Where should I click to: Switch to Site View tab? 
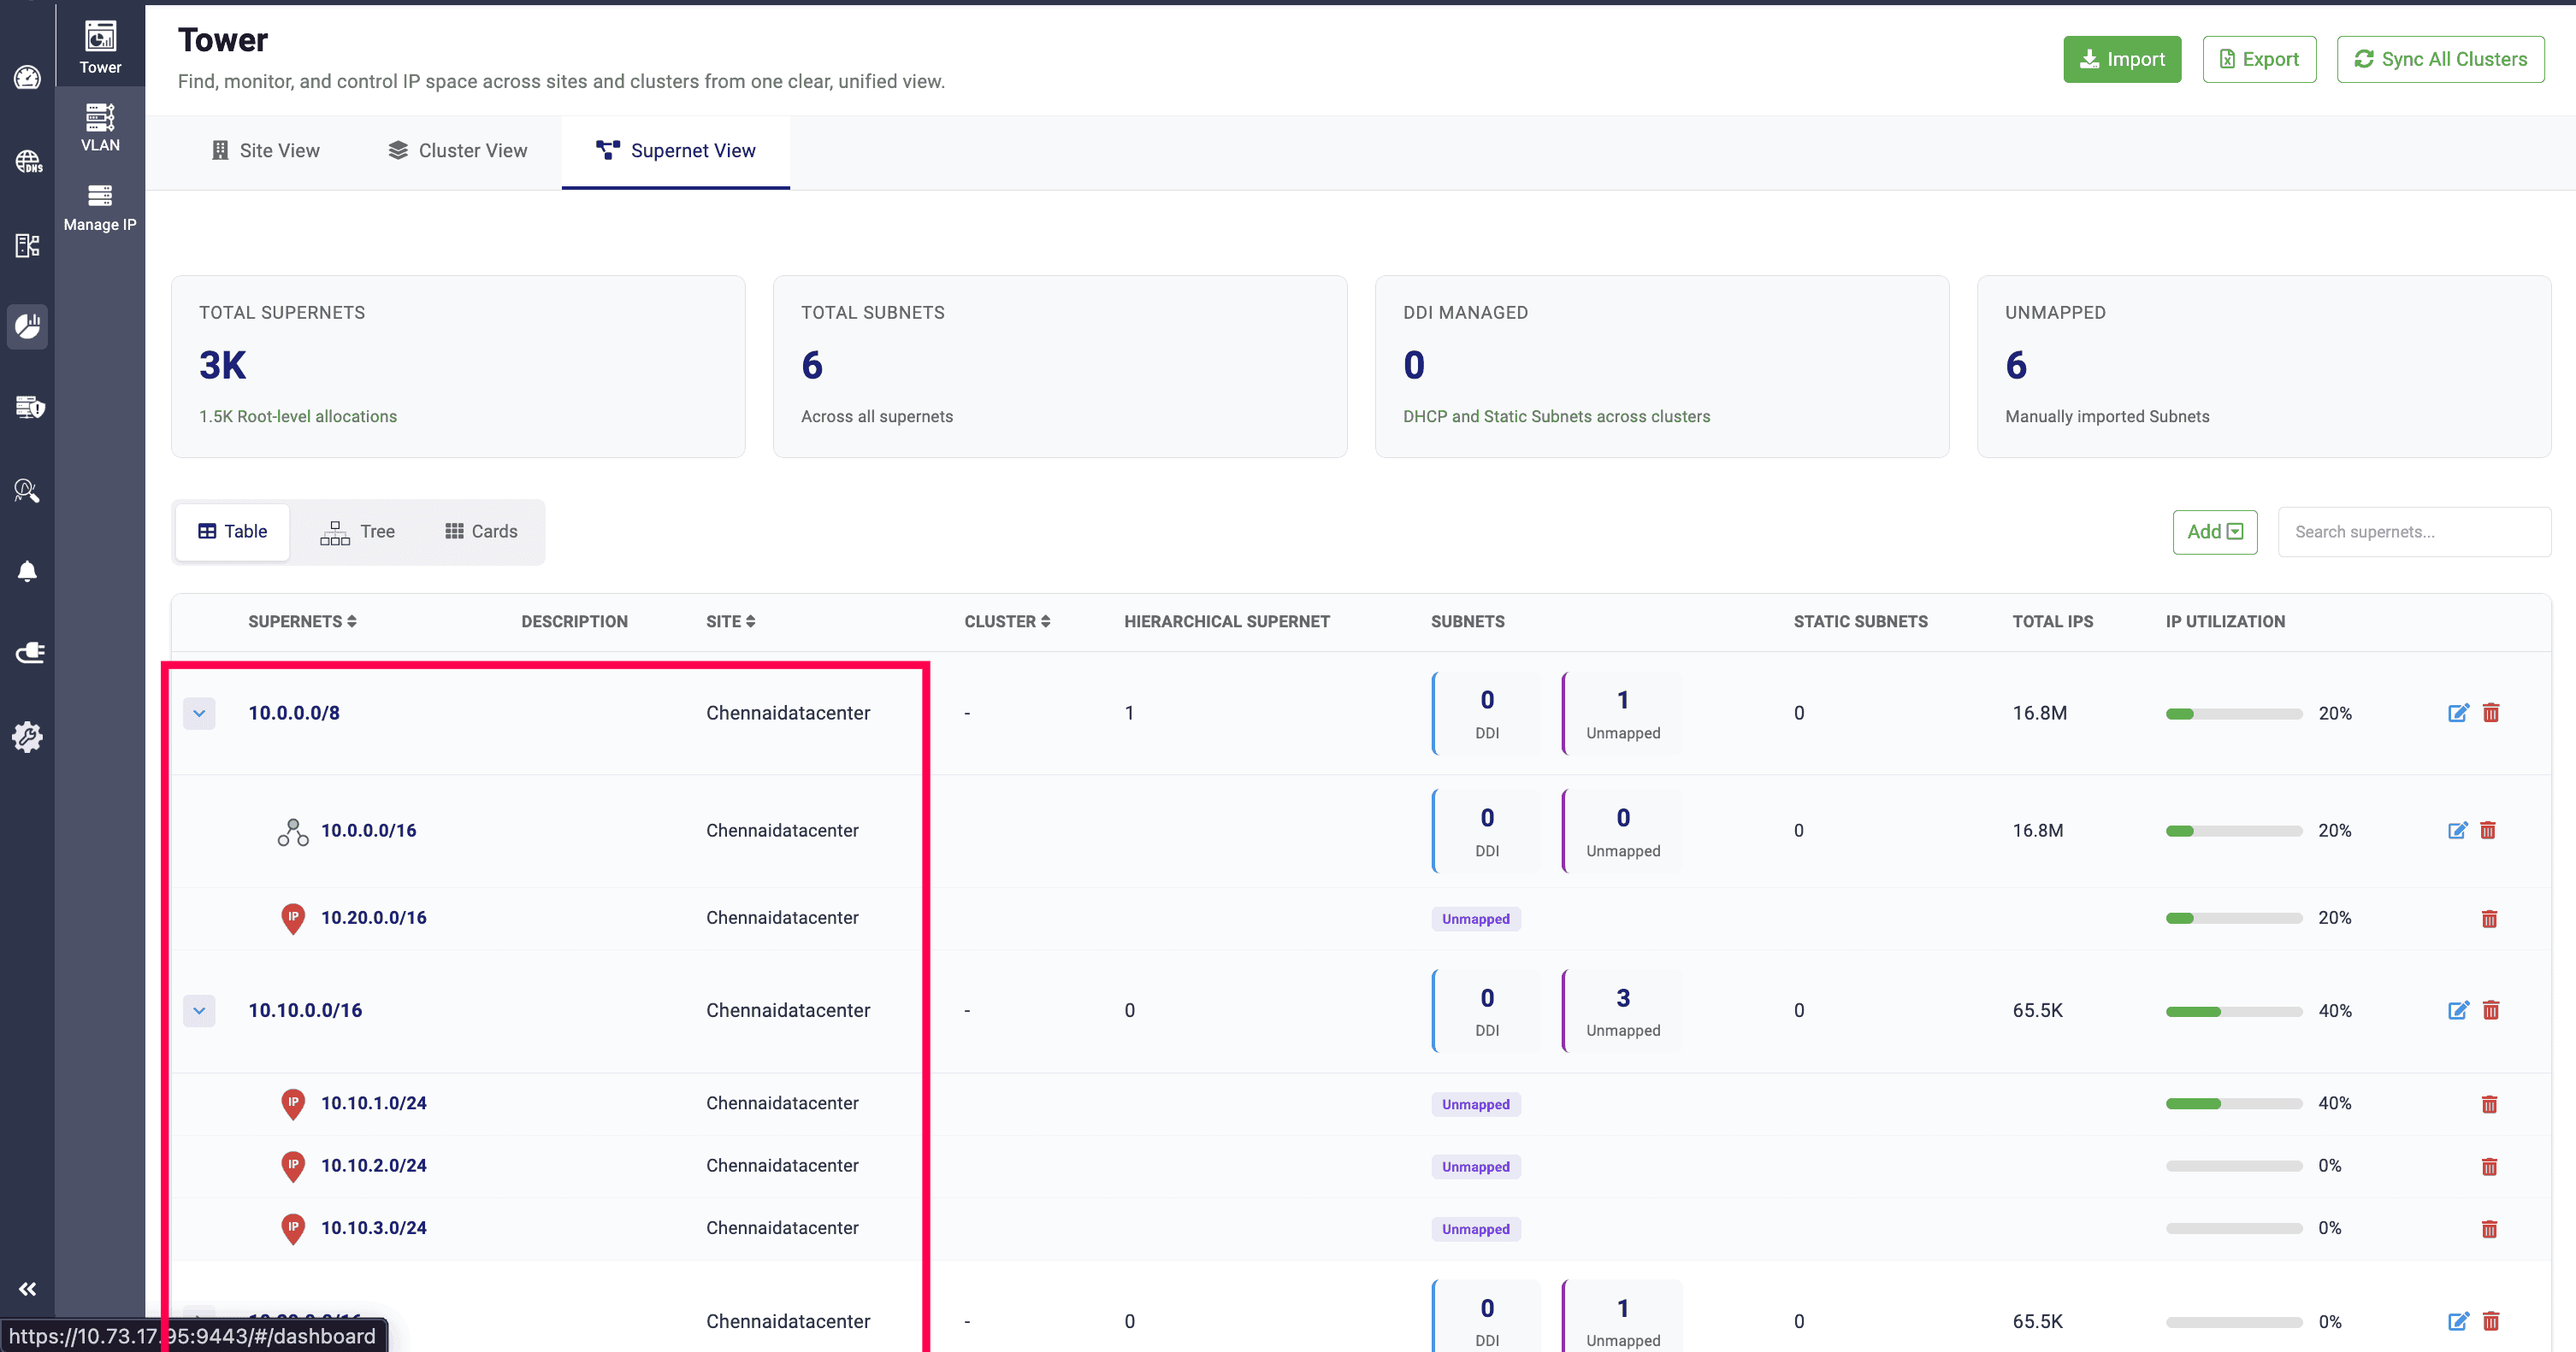(265, 151)
